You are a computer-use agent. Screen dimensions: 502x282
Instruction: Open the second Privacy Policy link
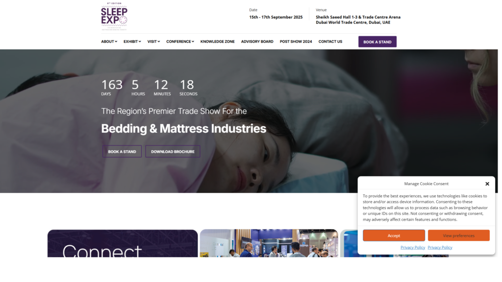click(440, 247)
